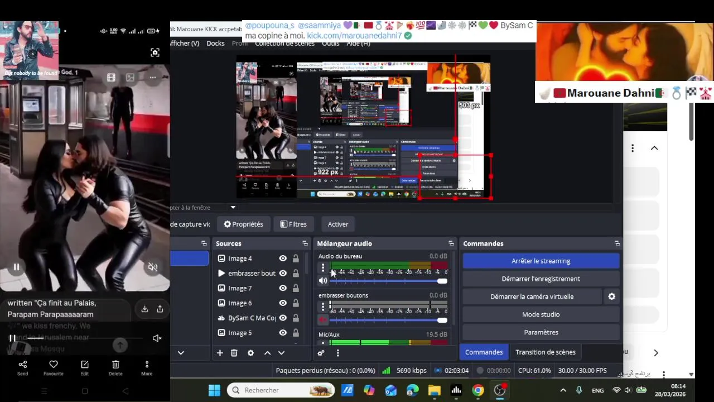
Task: Add a new source with the plus icon
Action: coord(220,353)
